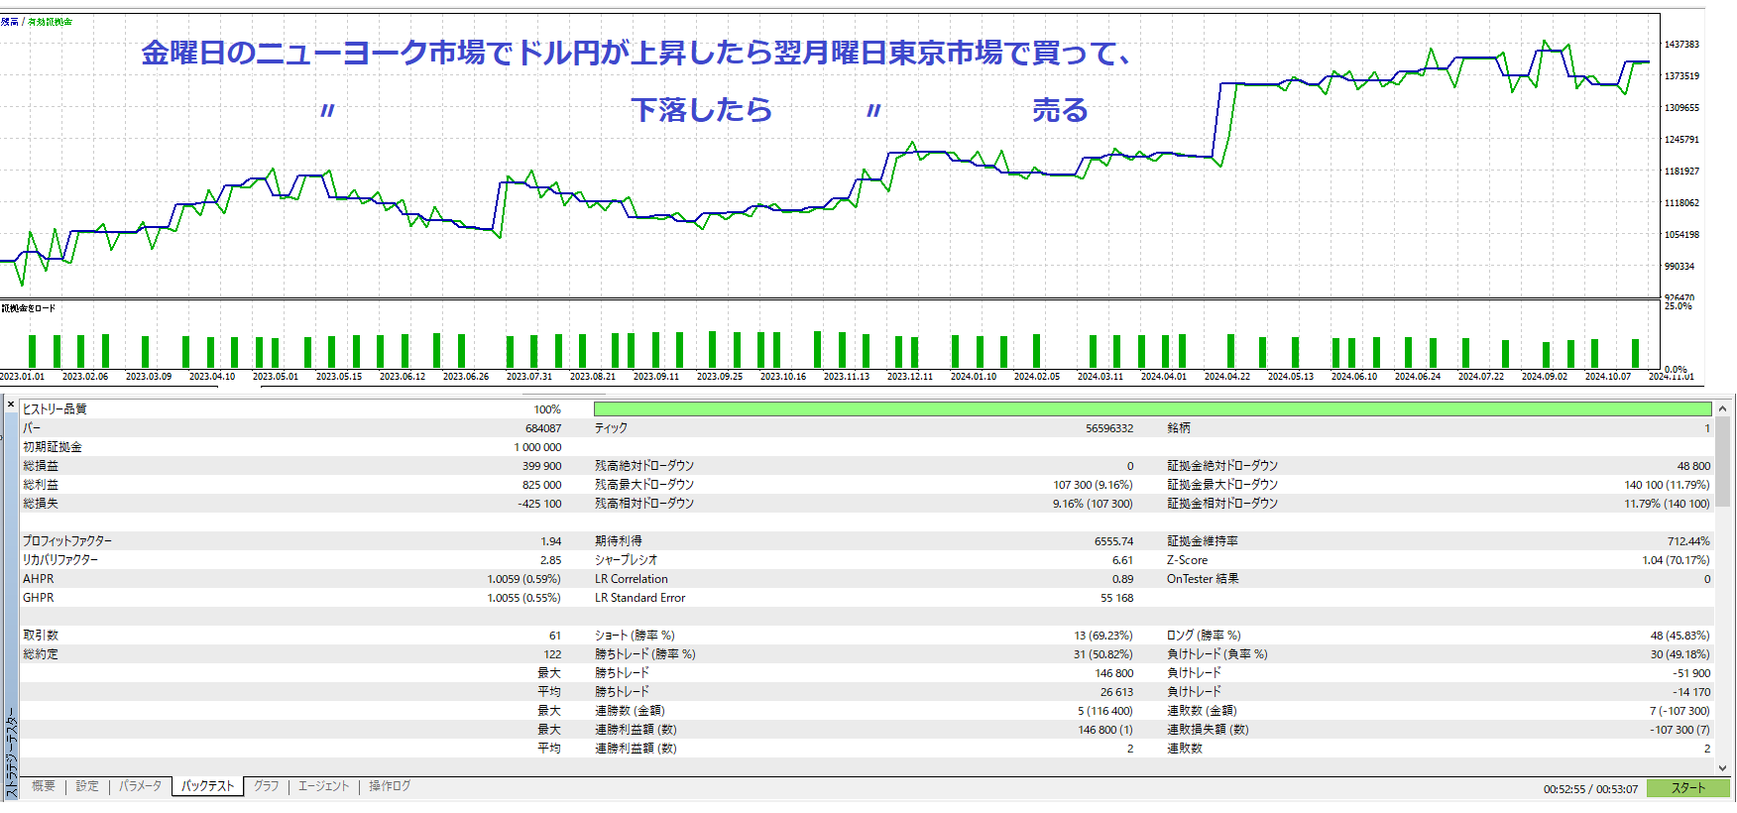Click the 総損益 value 399 900
The height and width of the screenshot is (813, 1737).
[541, 466]
